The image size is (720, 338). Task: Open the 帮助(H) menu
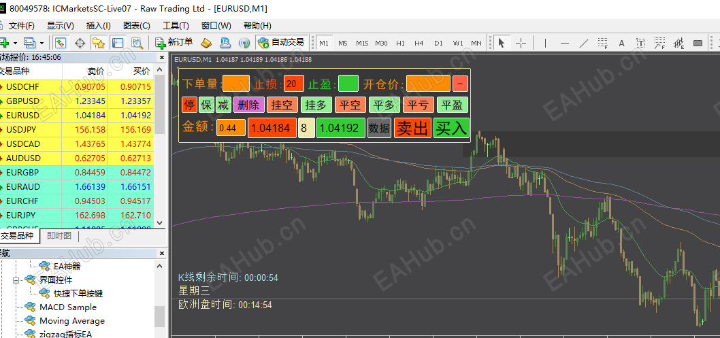[x=257, y=26]
